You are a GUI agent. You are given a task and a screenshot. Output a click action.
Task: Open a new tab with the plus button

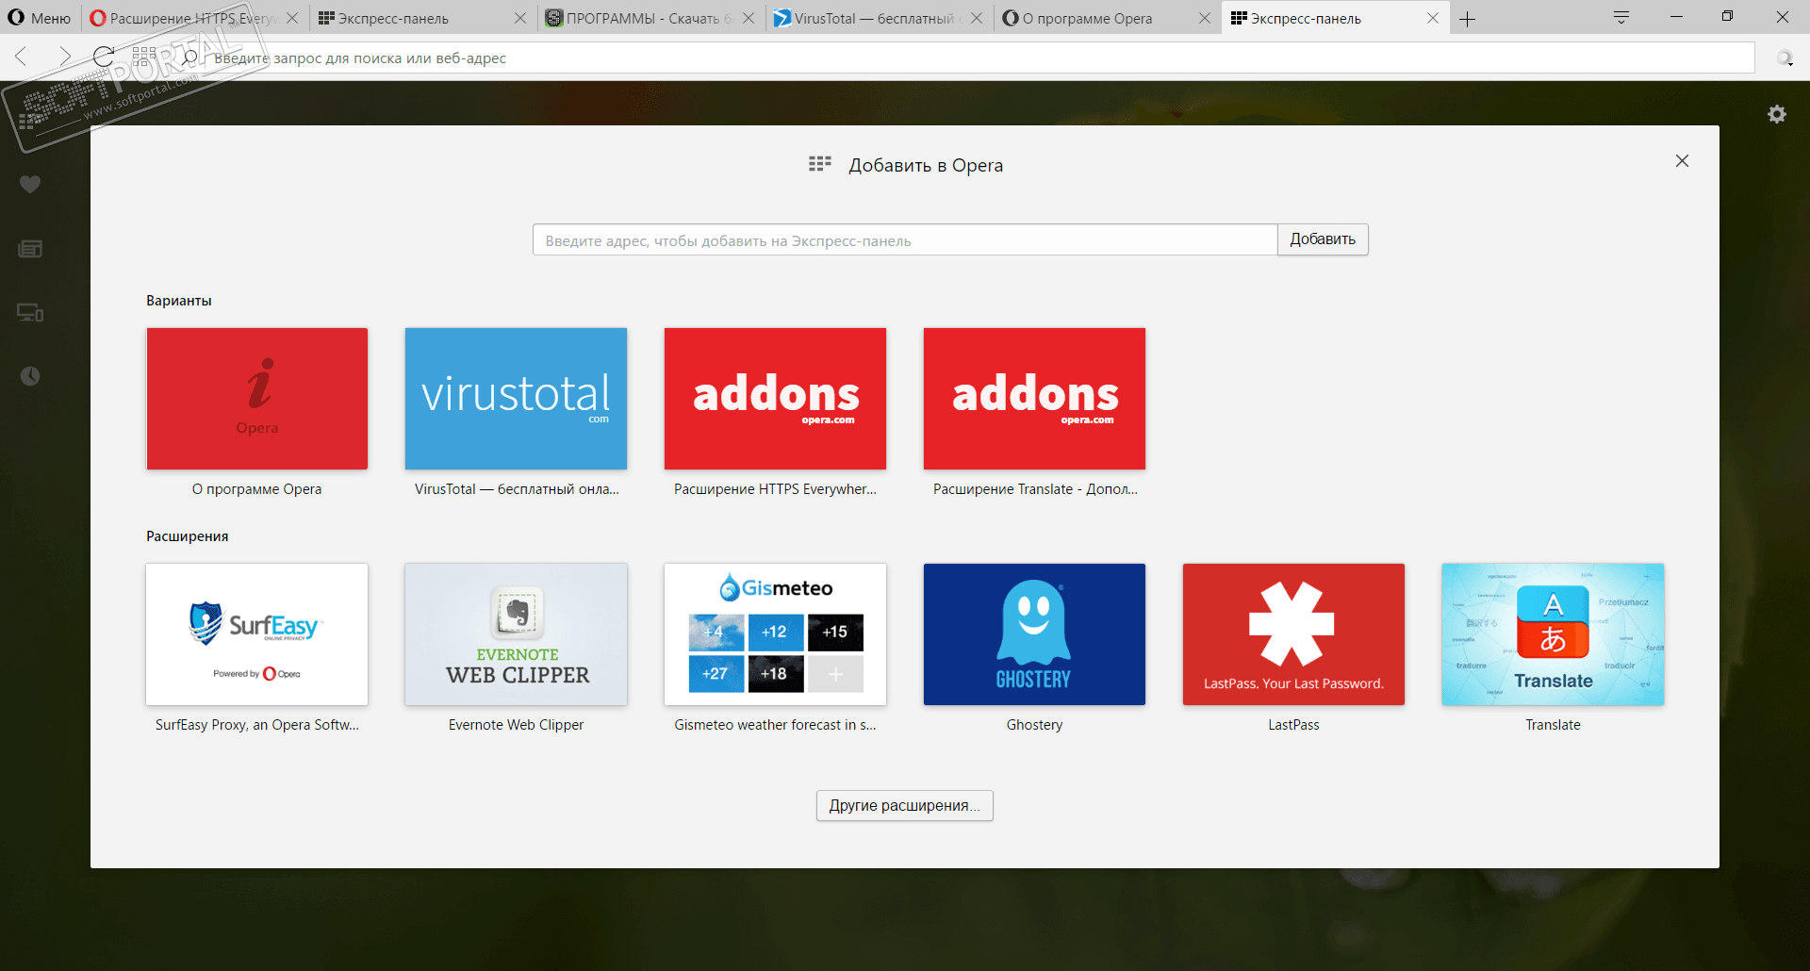pos(1468,19)
